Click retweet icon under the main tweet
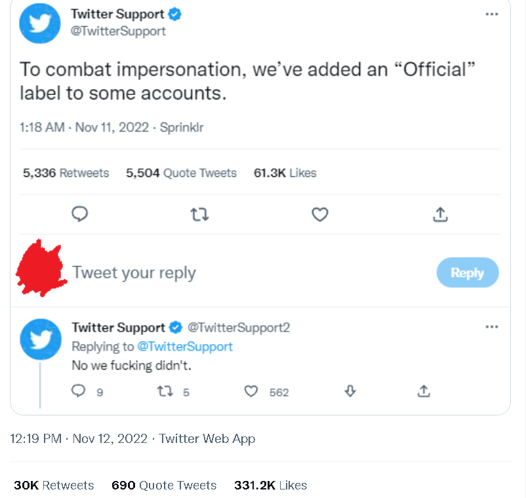Image resolution: width=526 pixels, height=498 pixels. click(199, 214)
